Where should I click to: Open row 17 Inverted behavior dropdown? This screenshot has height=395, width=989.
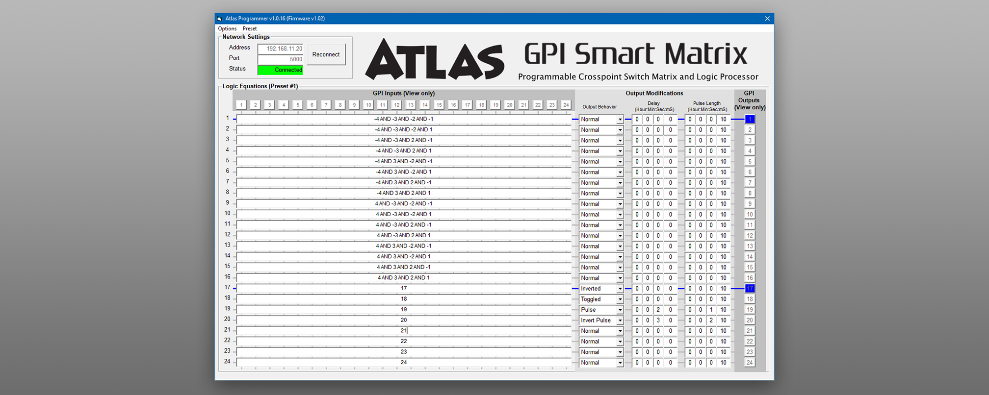601,289
